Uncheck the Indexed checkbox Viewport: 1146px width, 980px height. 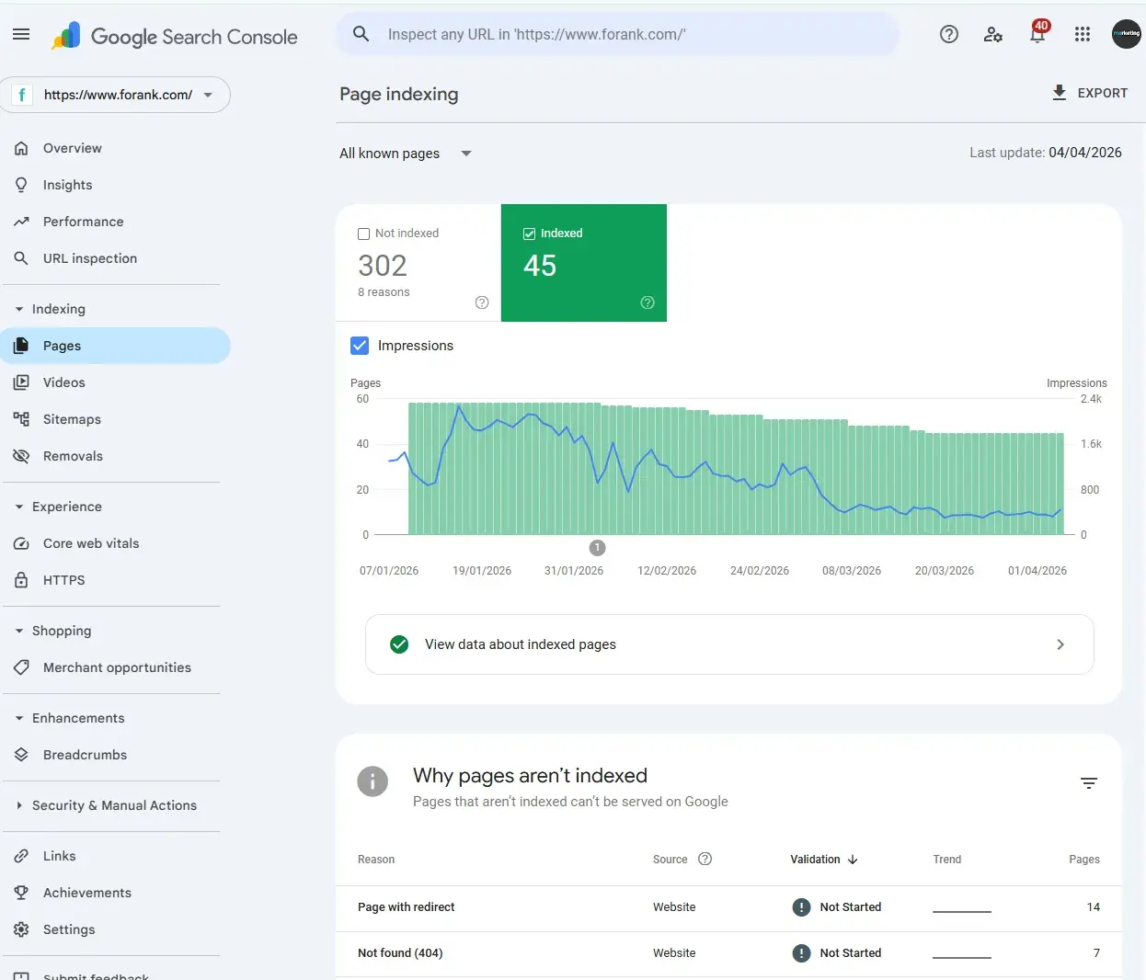click(x=529, y=234)
